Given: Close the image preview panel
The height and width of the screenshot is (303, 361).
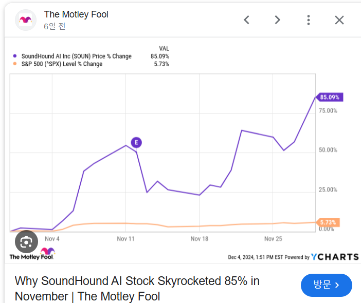Looking at the screenshot, I should coord(339,20).
